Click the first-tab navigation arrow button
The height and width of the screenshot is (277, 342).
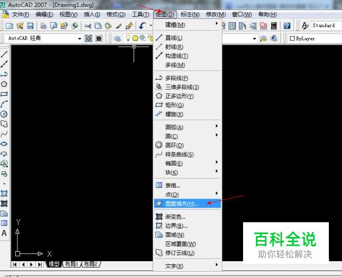tap(15, 264)
